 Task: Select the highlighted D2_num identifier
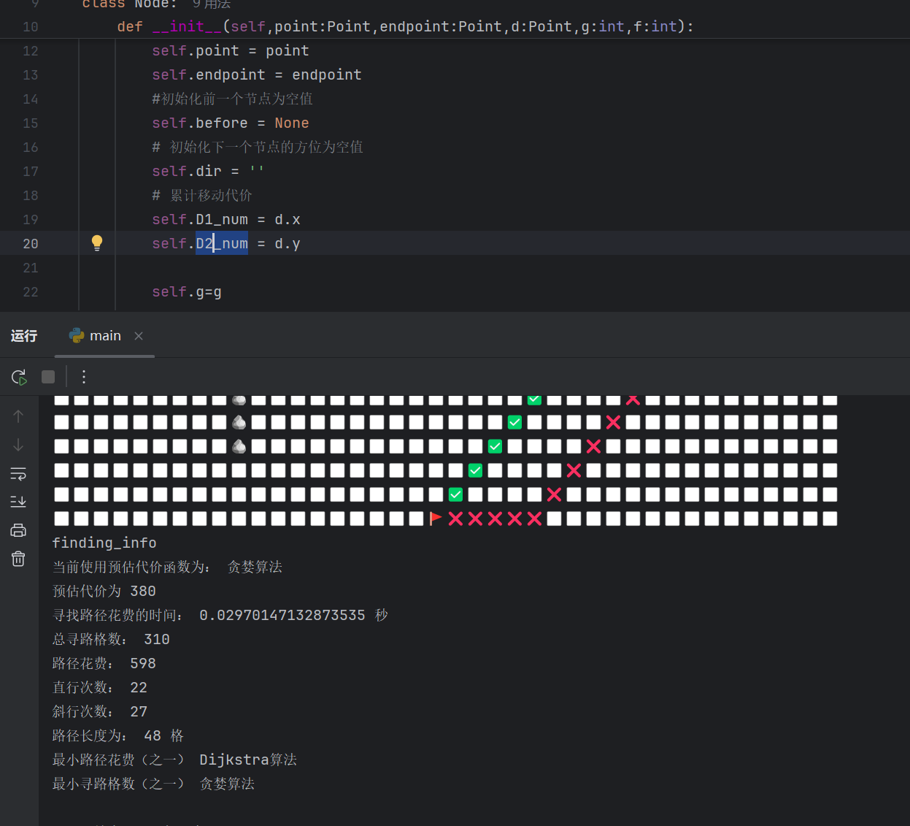221,242
